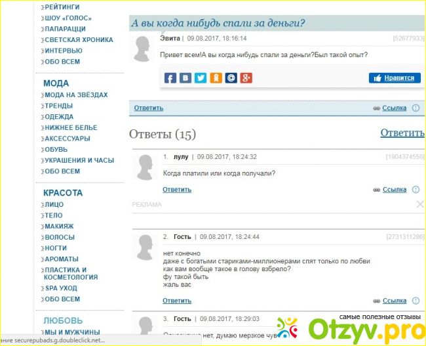Close the РЕКЛАМА ad with X icon
The image size is (426, 346).
coord(420,204)
